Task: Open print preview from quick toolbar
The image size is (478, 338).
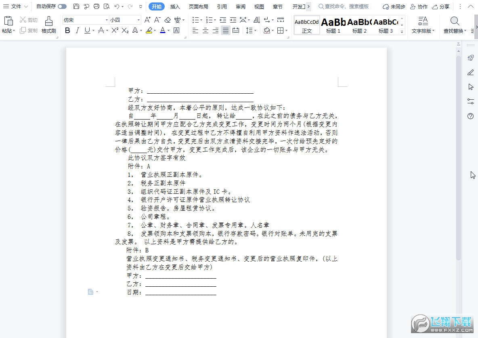Action: tap(107, 6)
